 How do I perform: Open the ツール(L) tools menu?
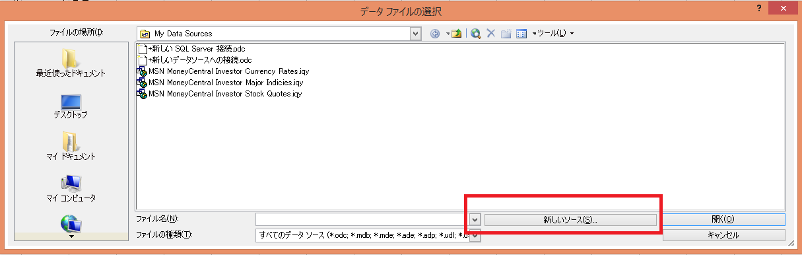[x=555, y=33]
